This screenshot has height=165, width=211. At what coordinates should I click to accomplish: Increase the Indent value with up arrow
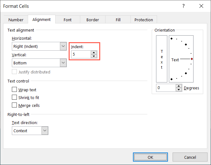[94, 52]
